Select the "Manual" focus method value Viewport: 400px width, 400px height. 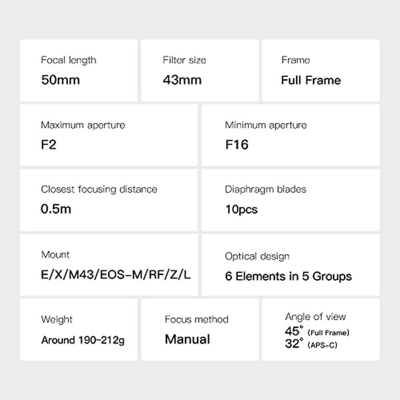[187, 339]
